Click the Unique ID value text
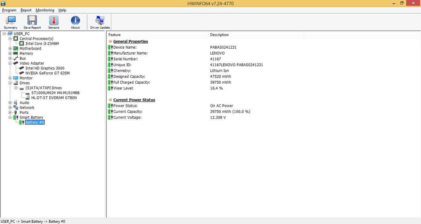 237,65
